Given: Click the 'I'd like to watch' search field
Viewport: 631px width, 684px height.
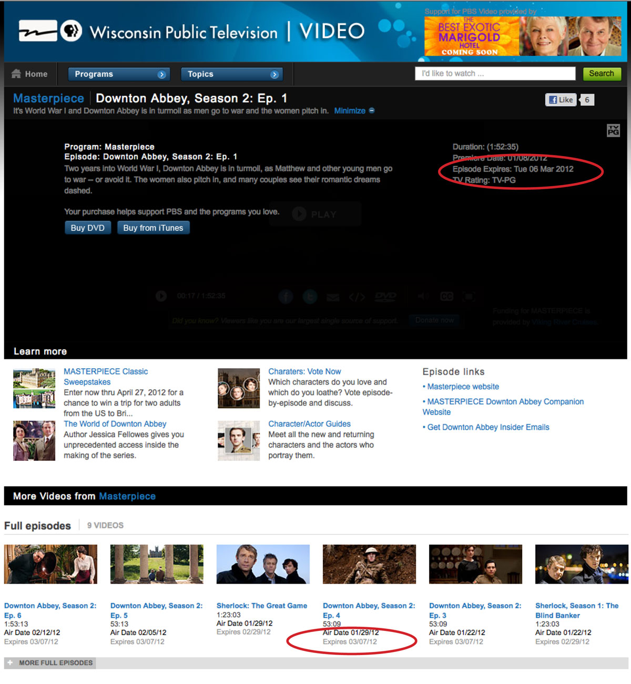Looking at the screenshot, I should [495, 74].
